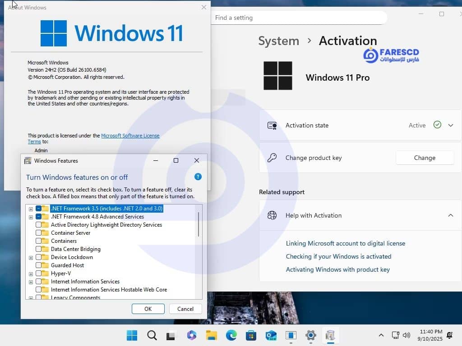Image resolution: width=462 pixels, height=346 pixels.
Task: Open Activating Windows with product key link
Action: point(337,269)
